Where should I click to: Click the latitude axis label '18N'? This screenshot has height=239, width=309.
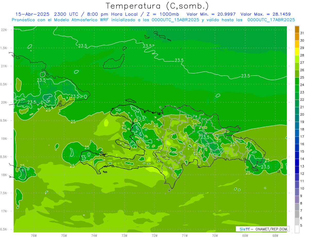(x=4, y=175)
